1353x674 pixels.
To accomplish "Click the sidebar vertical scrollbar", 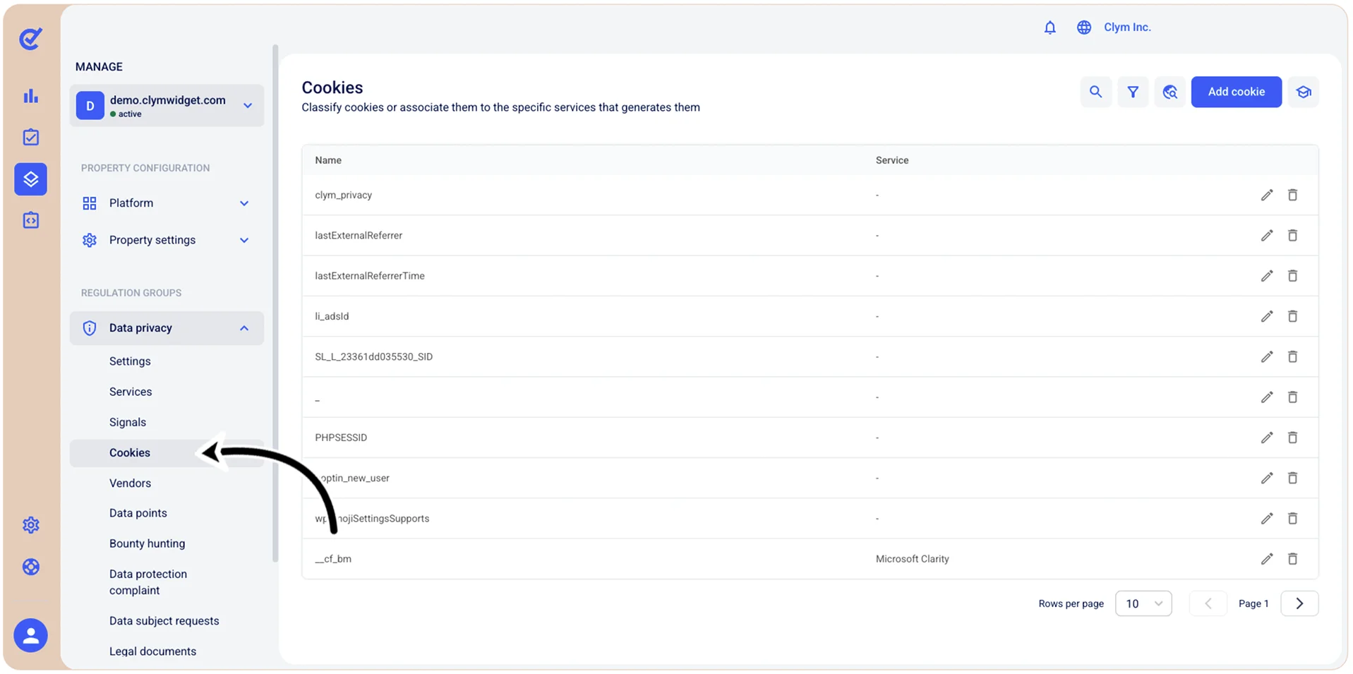I will 275,303.
